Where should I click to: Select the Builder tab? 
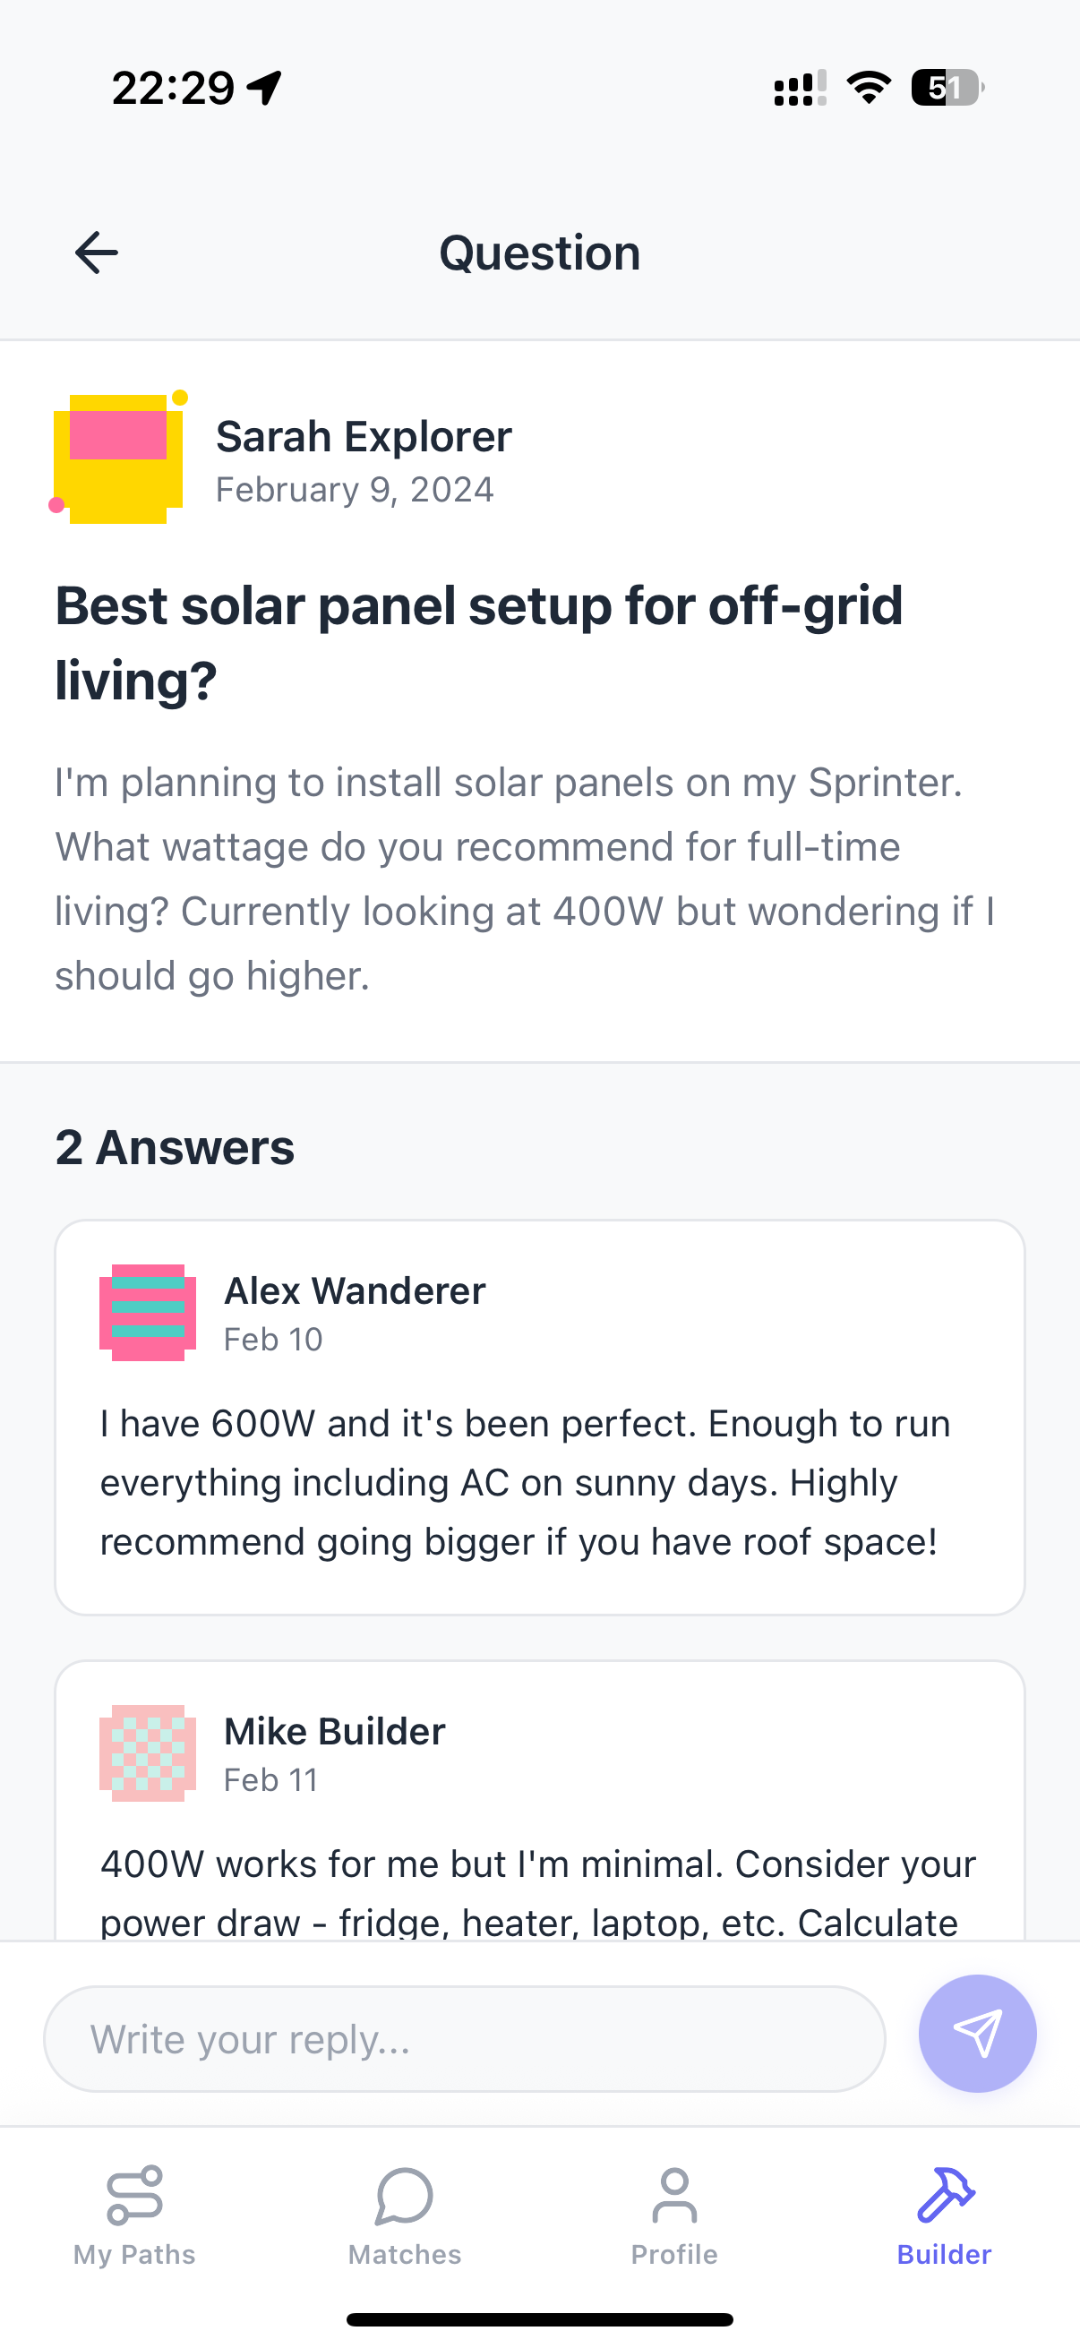click(944, 2215)
